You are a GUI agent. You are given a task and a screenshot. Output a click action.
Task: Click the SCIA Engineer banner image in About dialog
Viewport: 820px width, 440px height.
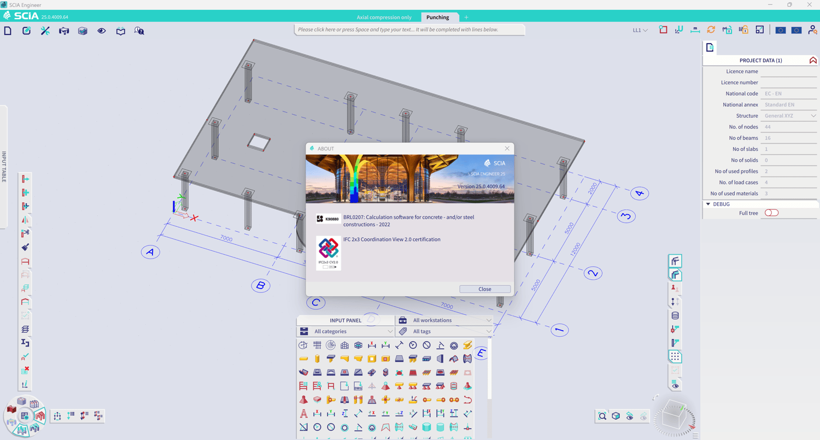pyautogui.click(x=410, y=179)
